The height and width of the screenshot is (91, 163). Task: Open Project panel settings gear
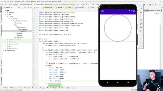point(28,8)
